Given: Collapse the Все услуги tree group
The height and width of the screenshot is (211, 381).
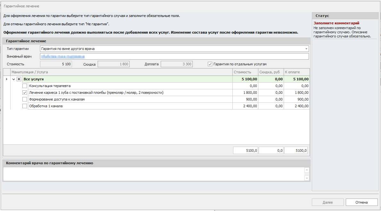Looking at the screenshot, I should pos(13,79).
